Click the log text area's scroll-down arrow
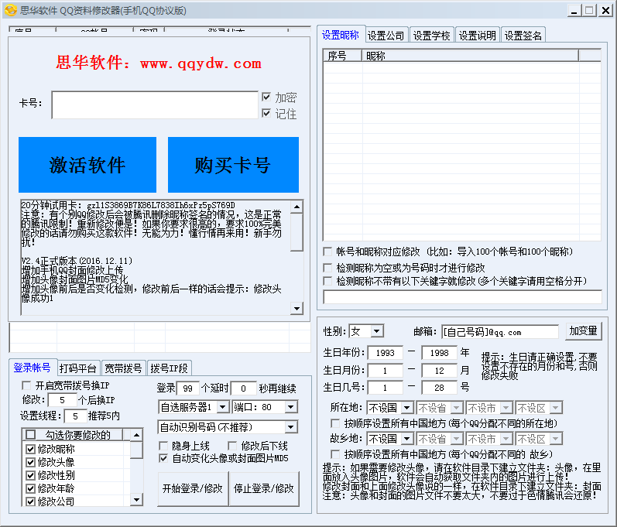617x527 pixels. click(297, 309)
